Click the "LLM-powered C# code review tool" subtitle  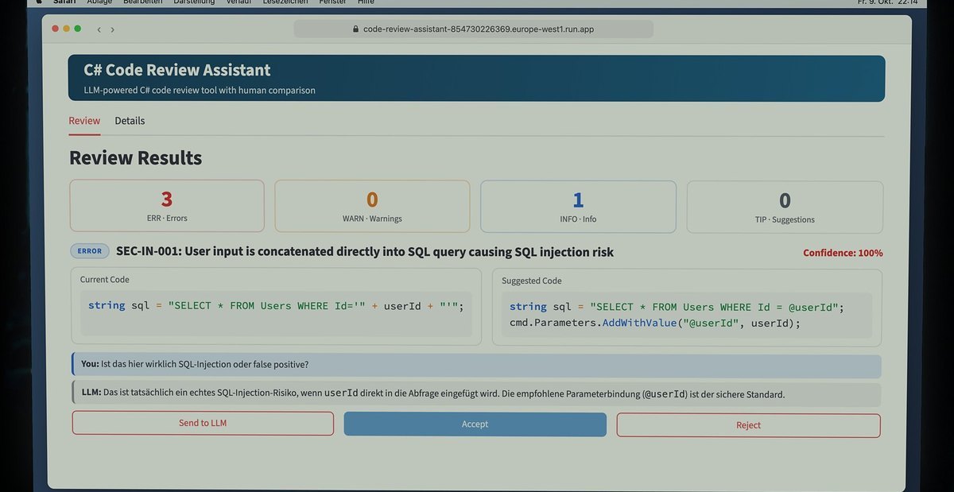pos(200,91)
